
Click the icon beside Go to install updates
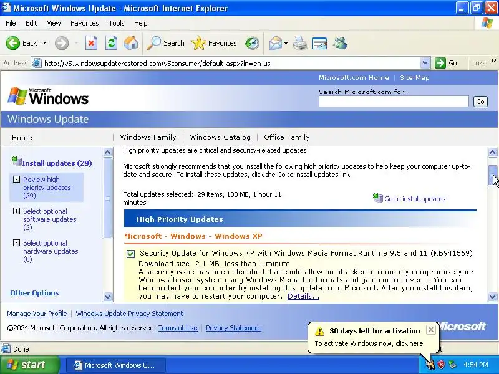point(378,198)
